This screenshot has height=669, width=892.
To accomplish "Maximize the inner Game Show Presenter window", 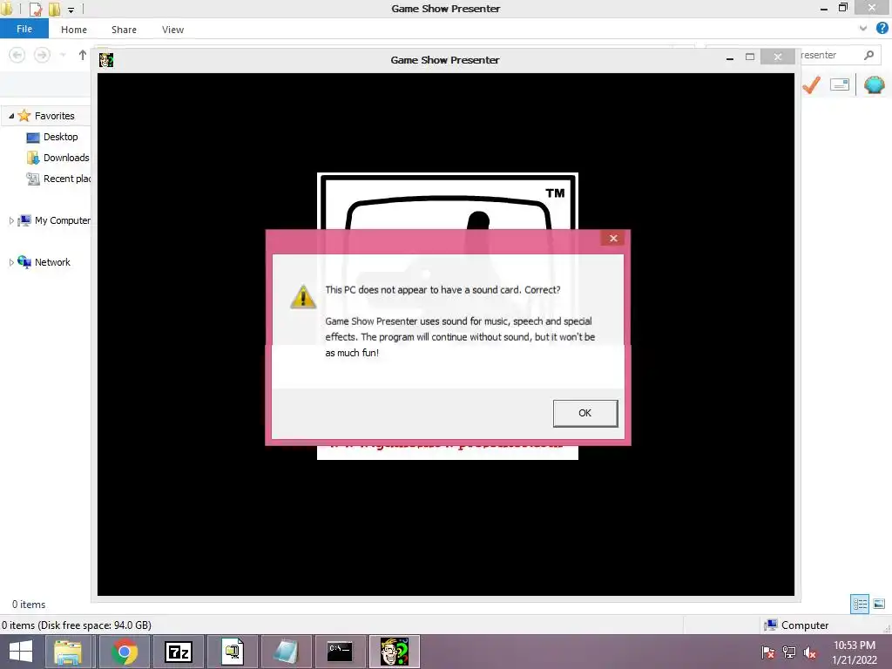I will coord(750,57).
